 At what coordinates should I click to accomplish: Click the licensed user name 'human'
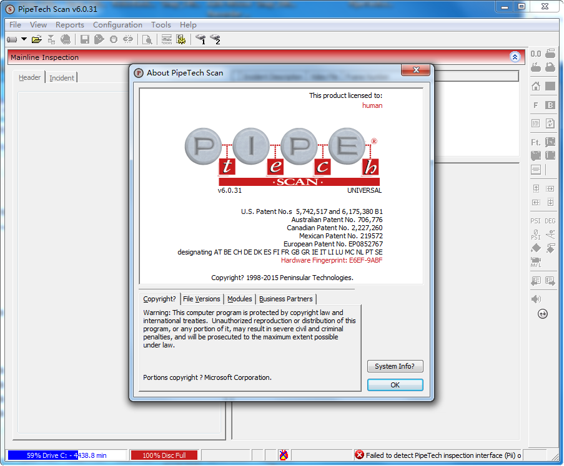pyautogui.click(x=372, y=105)
